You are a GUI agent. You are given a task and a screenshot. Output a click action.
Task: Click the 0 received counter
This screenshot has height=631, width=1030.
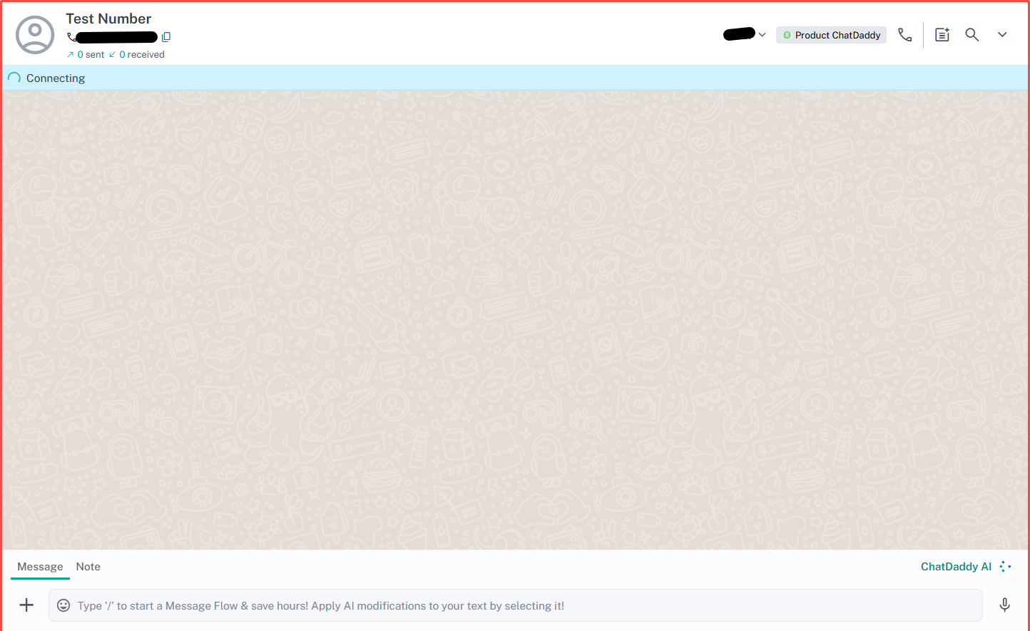click(x=137, y=55)
